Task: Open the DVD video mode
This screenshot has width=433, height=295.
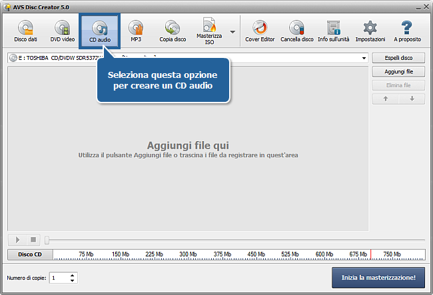Action: 63,31
